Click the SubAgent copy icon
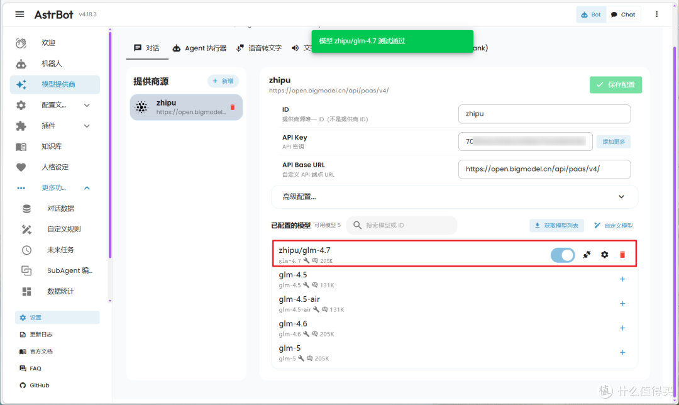 [x=26, y=270]
